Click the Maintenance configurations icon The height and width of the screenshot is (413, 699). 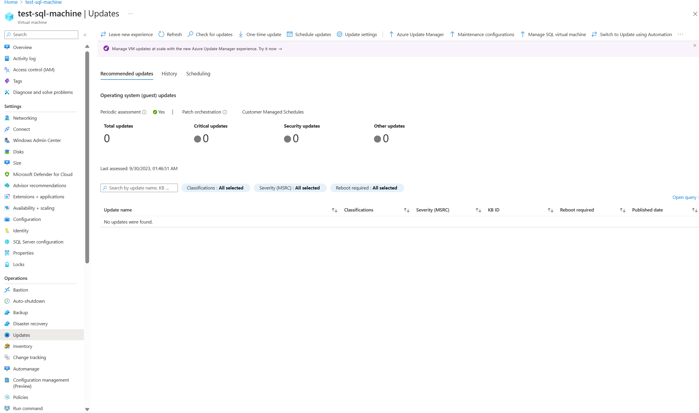point(452,34)
